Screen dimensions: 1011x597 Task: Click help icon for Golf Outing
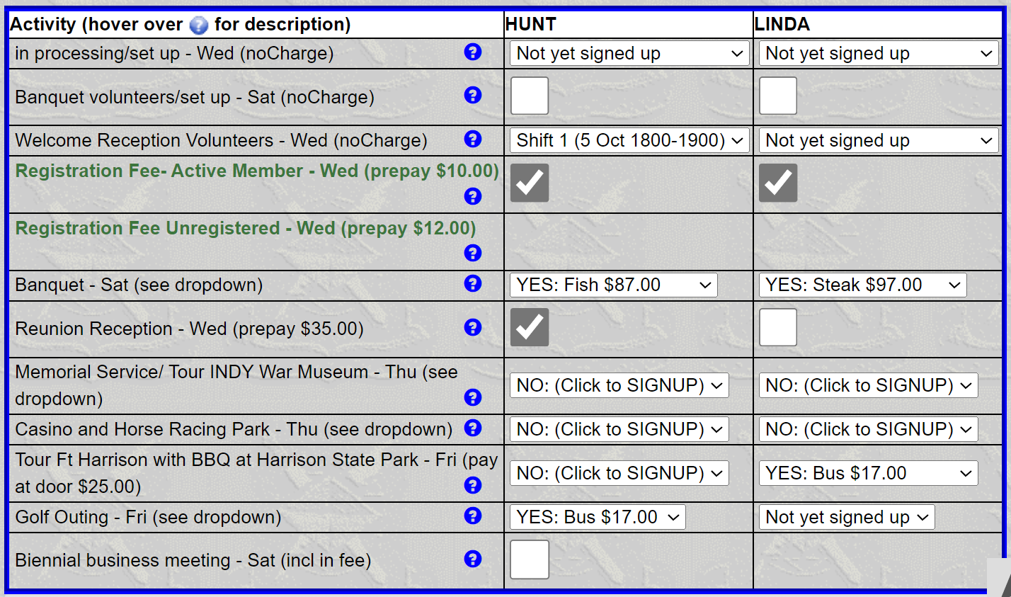(473, 516)
